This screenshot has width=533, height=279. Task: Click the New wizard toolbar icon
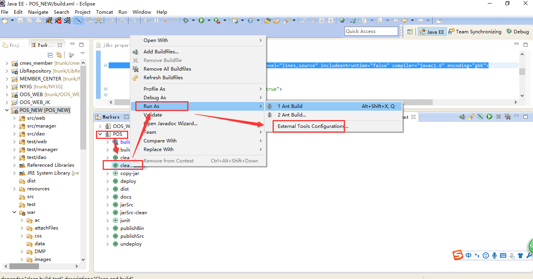tap(4, 20)
